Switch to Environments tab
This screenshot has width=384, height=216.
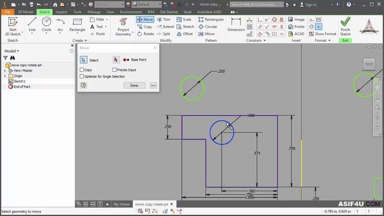(x=131, y=12)
